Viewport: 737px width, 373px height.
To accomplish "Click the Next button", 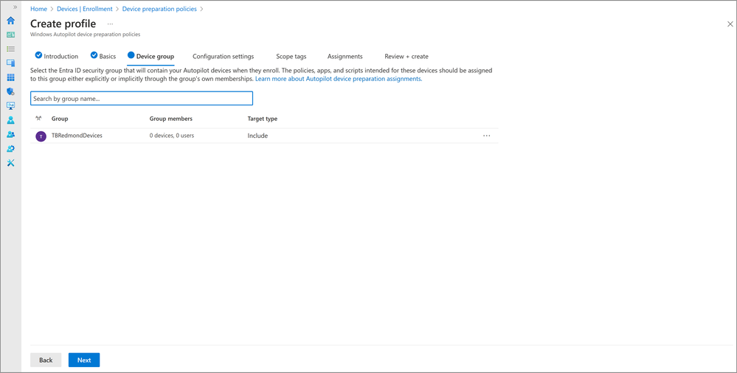I will tap(84, 360).
